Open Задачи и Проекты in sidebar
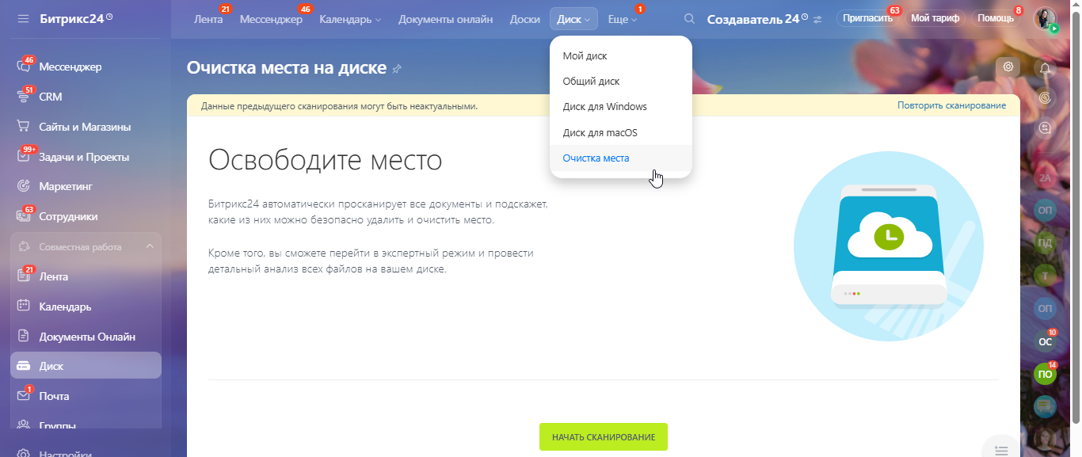Image resolution: width=1082 pixels, height=457 pixels. [86, 157]
